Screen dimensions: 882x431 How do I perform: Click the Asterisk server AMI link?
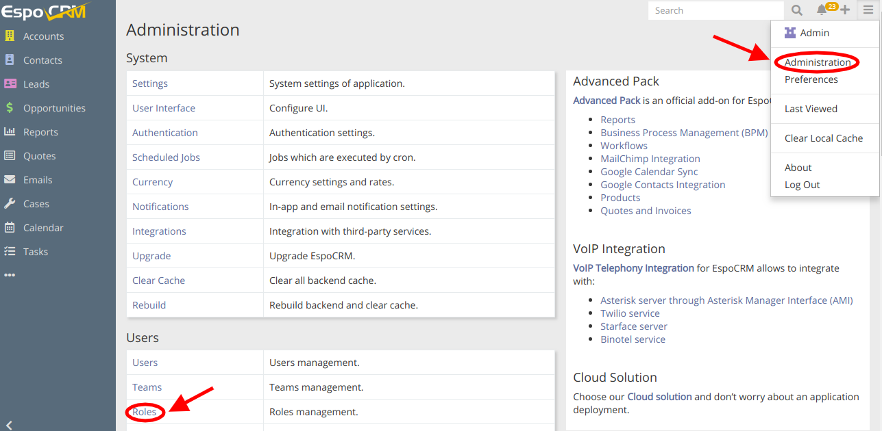coord(726,300)
